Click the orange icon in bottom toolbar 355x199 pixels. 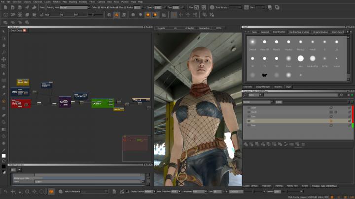pyautogui.click(x=51, y=191)
